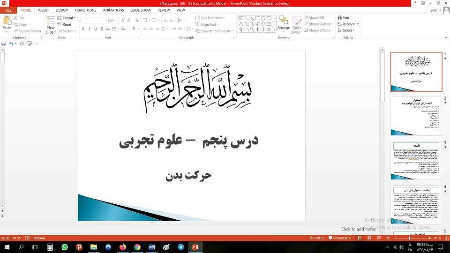Open the Find tool in Editing group
The width and height of the screenshot is (450, 253).
tap(345, 18)
